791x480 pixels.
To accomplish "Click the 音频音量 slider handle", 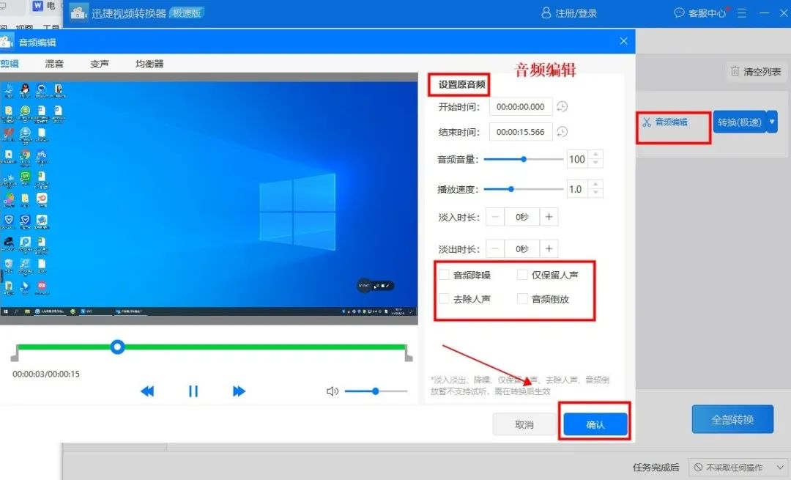I will (x=524, y=159).
